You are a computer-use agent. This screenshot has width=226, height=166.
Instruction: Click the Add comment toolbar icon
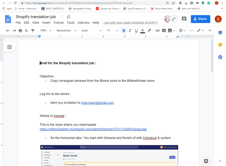click(x=164, y=30)
